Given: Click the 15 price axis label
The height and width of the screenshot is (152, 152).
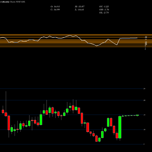Looking at the screenshot, I should click(x=144, y=115).
